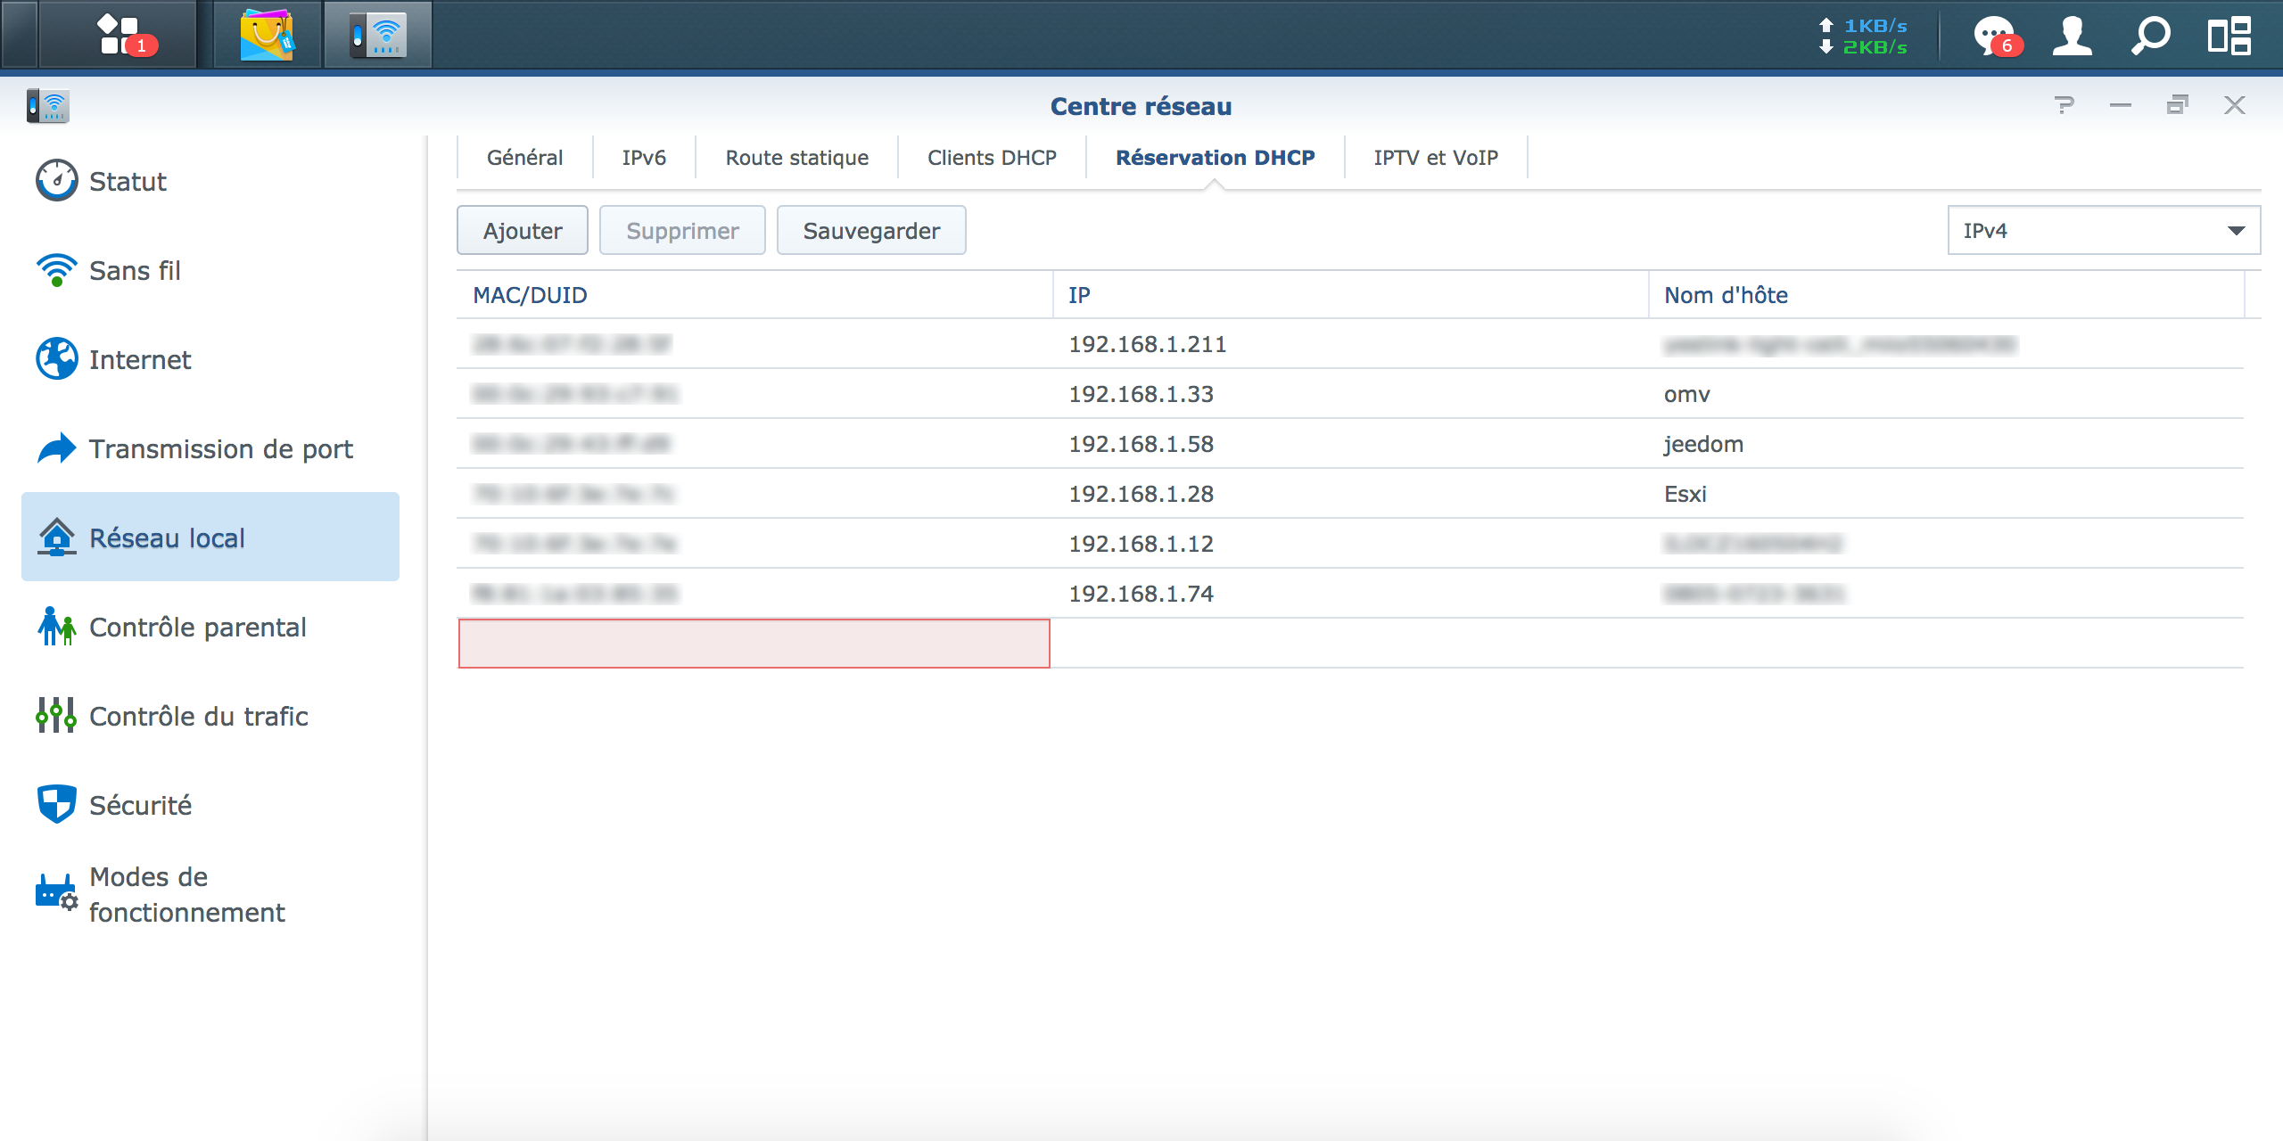
Task: Open the notifications chat bubble icon
Action: click(x=1996, y=36)
